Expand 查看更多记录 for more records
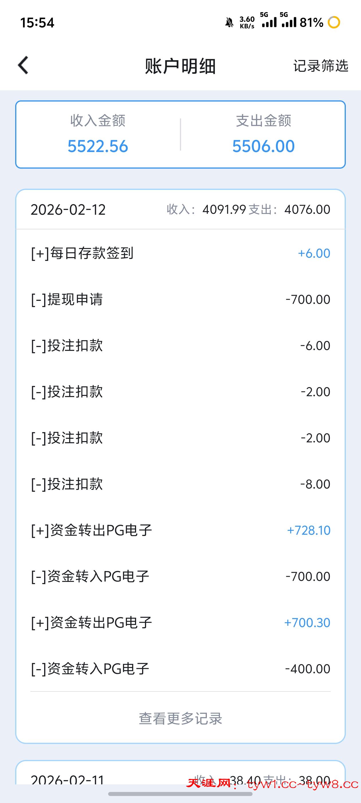Image resolution: width=361 pixels, height=803 pixels. click(x=180, y=718)
